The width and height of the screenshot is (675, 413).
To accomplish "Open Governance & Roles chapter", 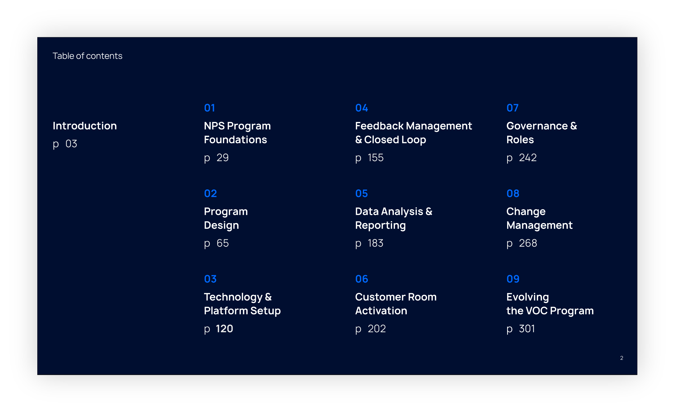I will (542, 133).
